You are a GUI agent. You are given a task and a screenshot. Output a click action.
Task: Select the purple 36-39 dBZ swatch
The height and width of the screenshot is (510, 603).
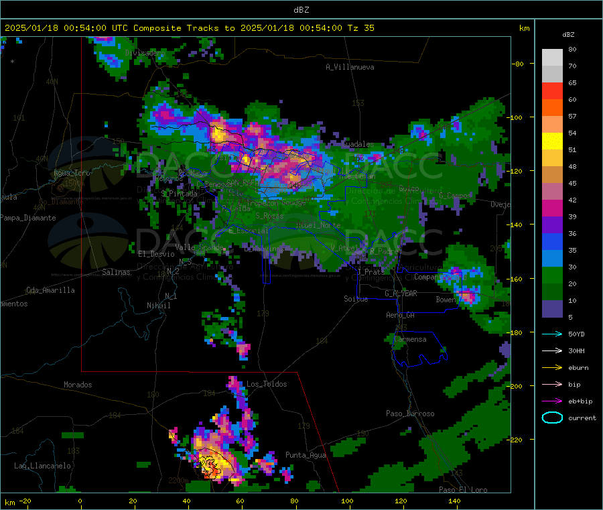pyautogui.click(x=552, y=225)
